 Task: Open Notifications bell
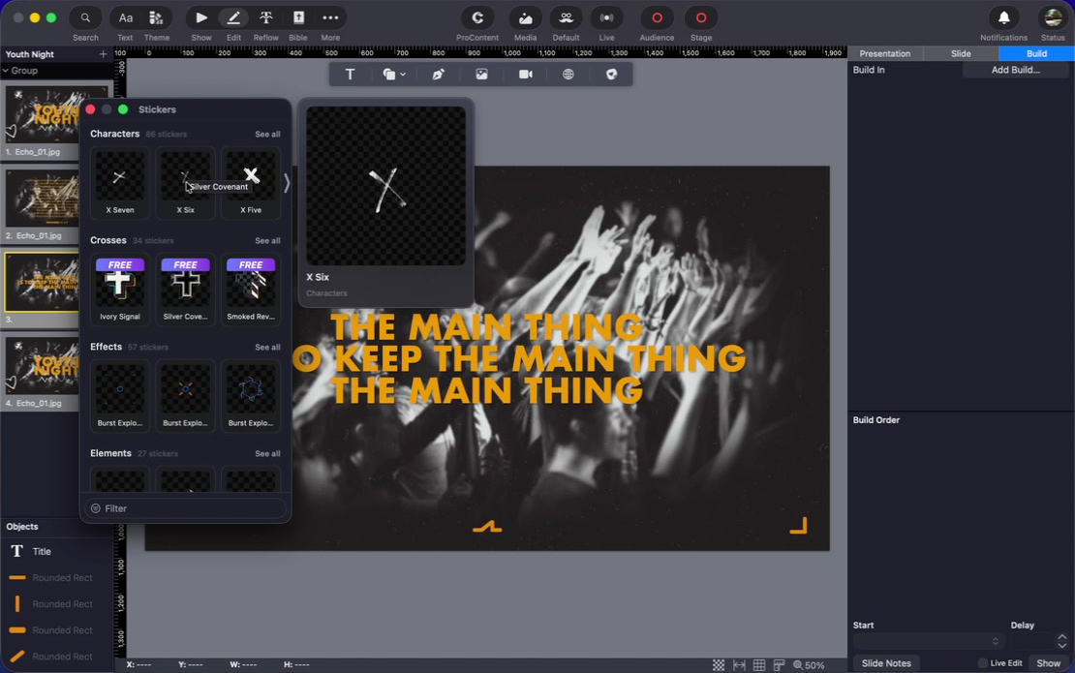tap(1003, 17)
